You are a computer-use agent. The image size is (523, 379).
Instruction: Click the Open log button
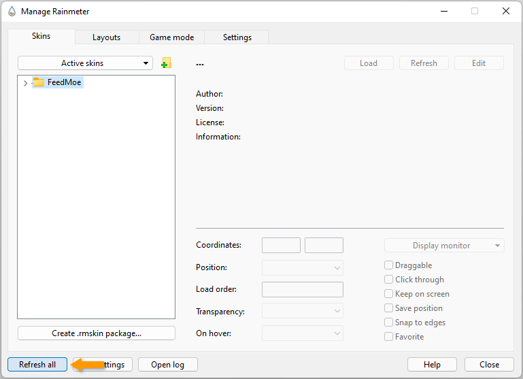(x=168, y=364)
